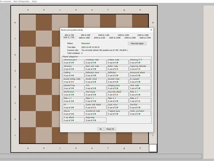This screenshot has width=214, height=161.
Task: Click the Reset All button
Action: click(110, 129)
